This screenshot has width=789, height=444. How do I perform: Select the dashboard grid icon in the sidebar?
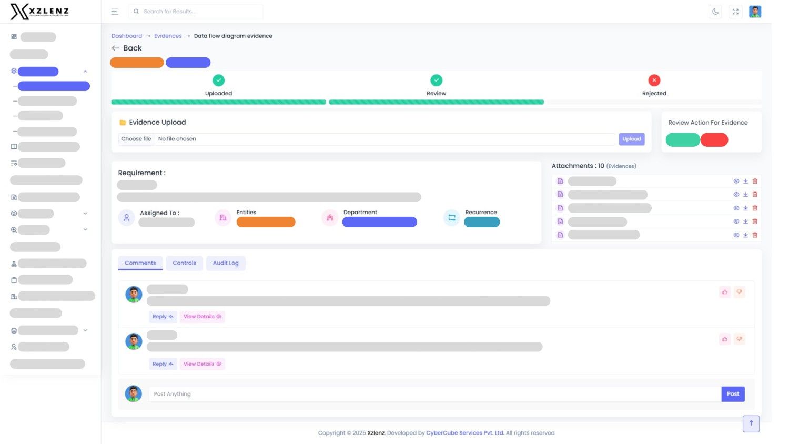[13, 36]
